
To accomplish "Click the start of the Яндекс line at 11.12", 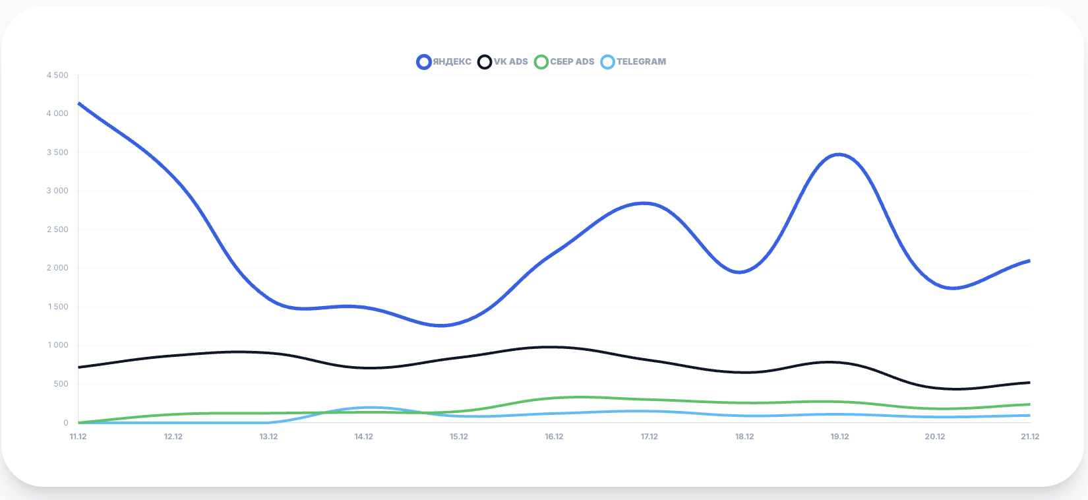I will tap(79, 104).
